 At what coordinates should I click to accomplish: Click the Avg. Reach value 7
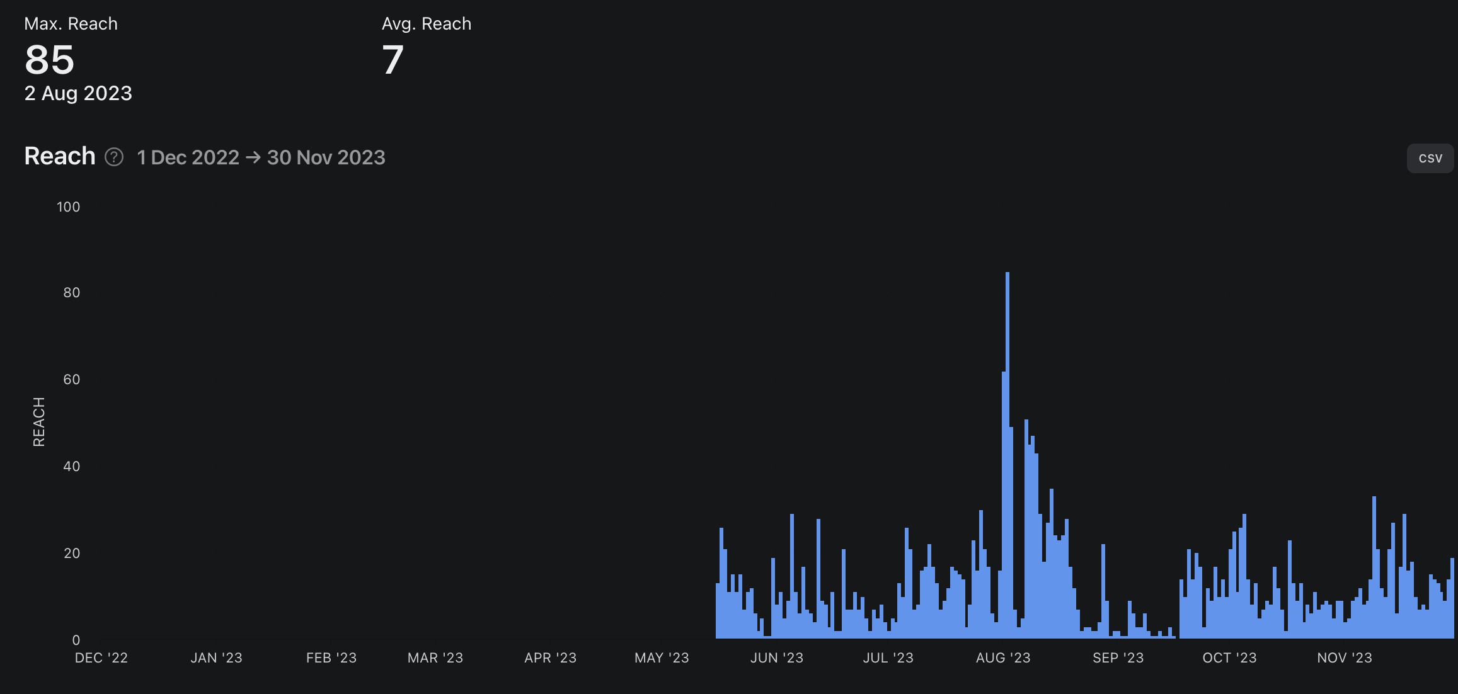click(x=393, y=60)
